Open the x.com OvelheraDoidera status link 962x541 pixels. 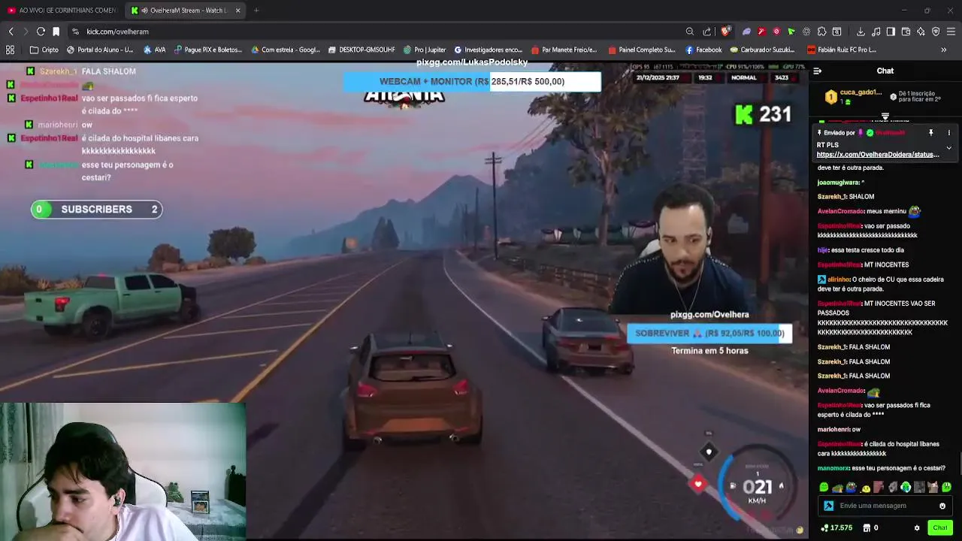(x=878, y=155)
